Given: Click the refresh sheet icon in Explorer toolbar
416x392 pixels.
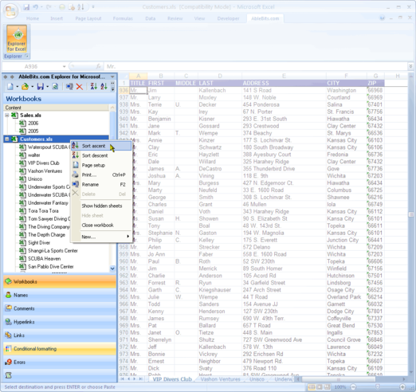Looking at the screenshot, I should coord(55,86).
